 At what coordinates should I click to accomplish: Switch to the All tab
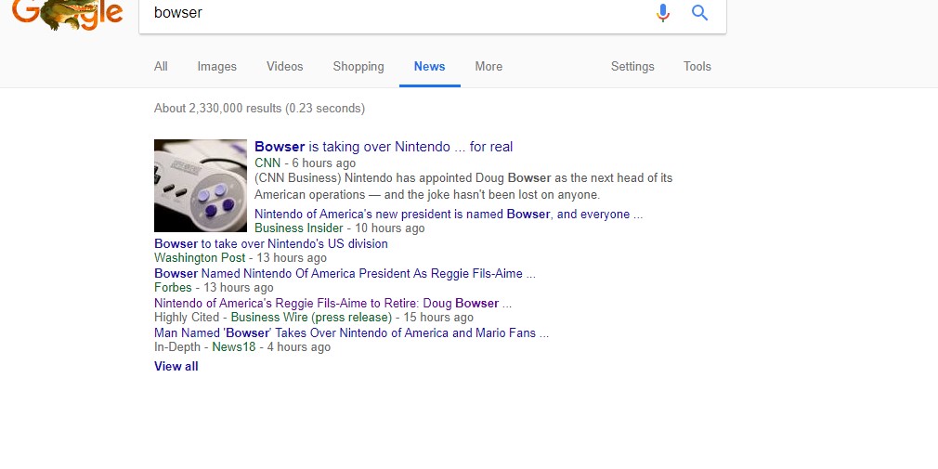pyautogui.click(x=161, y=66)
